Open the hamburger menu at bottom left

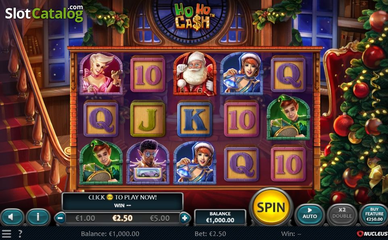click(6, 233)
